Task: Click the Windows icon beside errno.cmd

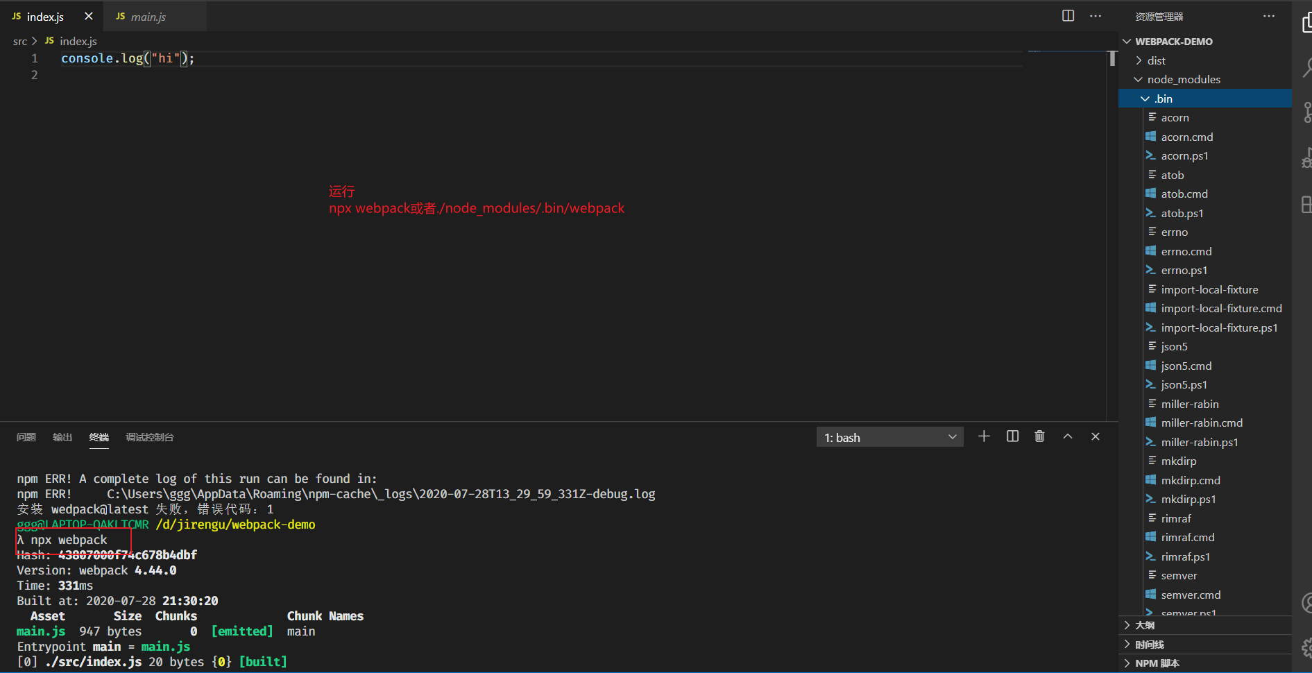Action: [1151, 251]
